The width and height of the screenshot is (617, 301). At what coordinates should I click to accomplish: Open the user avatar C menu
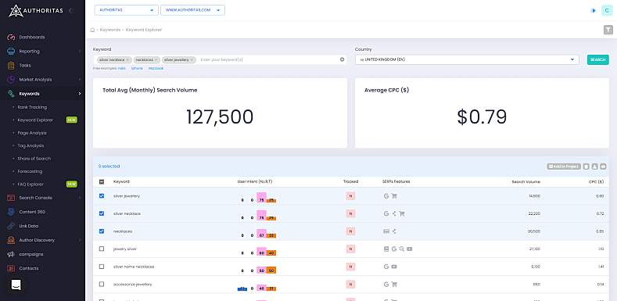click(x=607, y=11)
